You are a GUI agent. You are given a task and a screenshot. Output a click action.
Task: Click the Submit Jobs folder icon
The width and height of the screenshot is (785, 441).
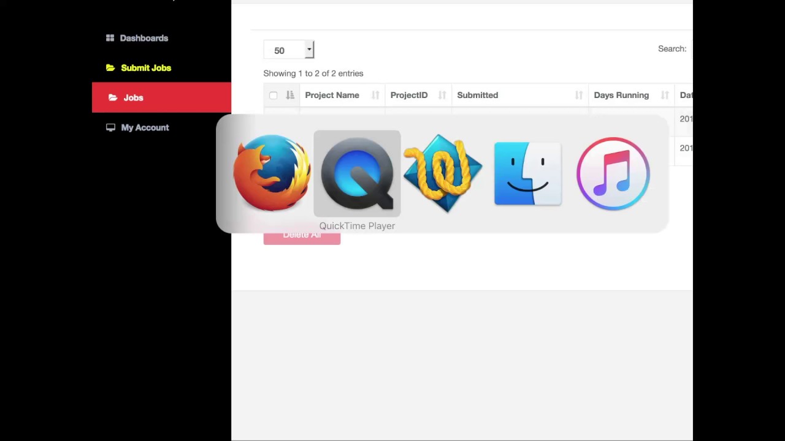point(110,68)
